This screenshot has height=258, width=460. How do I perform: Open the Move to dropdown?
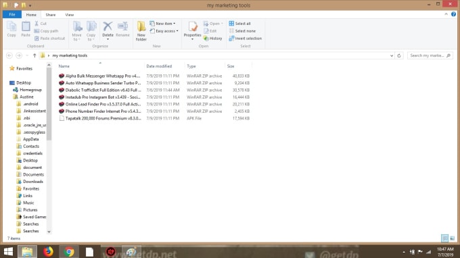[x=77, y=31]
